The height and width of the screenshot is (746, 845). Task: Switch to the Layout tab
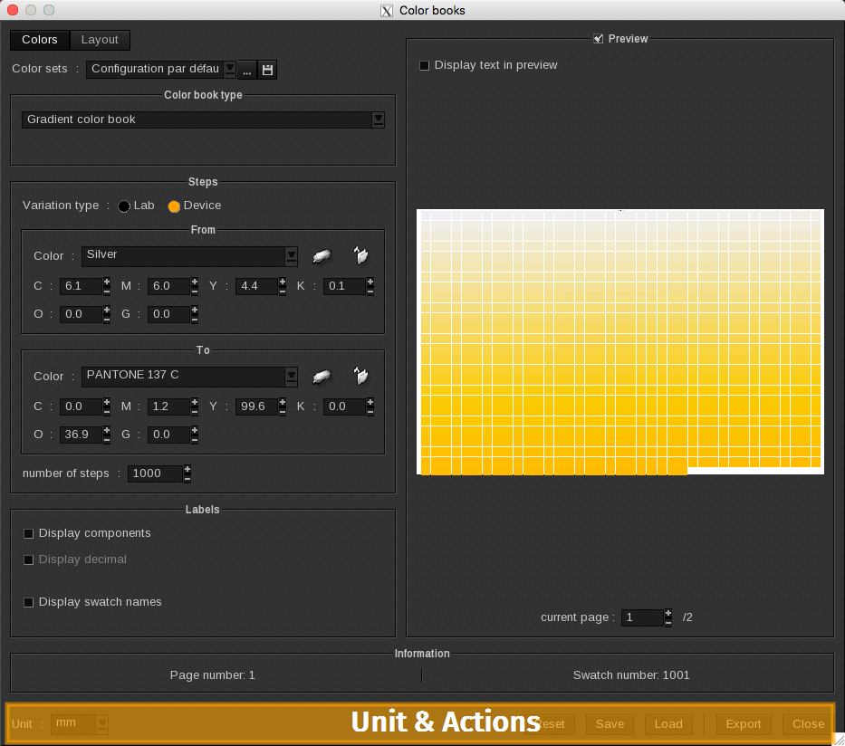[x=100, y=40]
